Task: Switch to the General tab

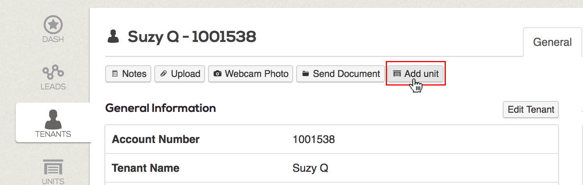Action: [x=552, y=42]
